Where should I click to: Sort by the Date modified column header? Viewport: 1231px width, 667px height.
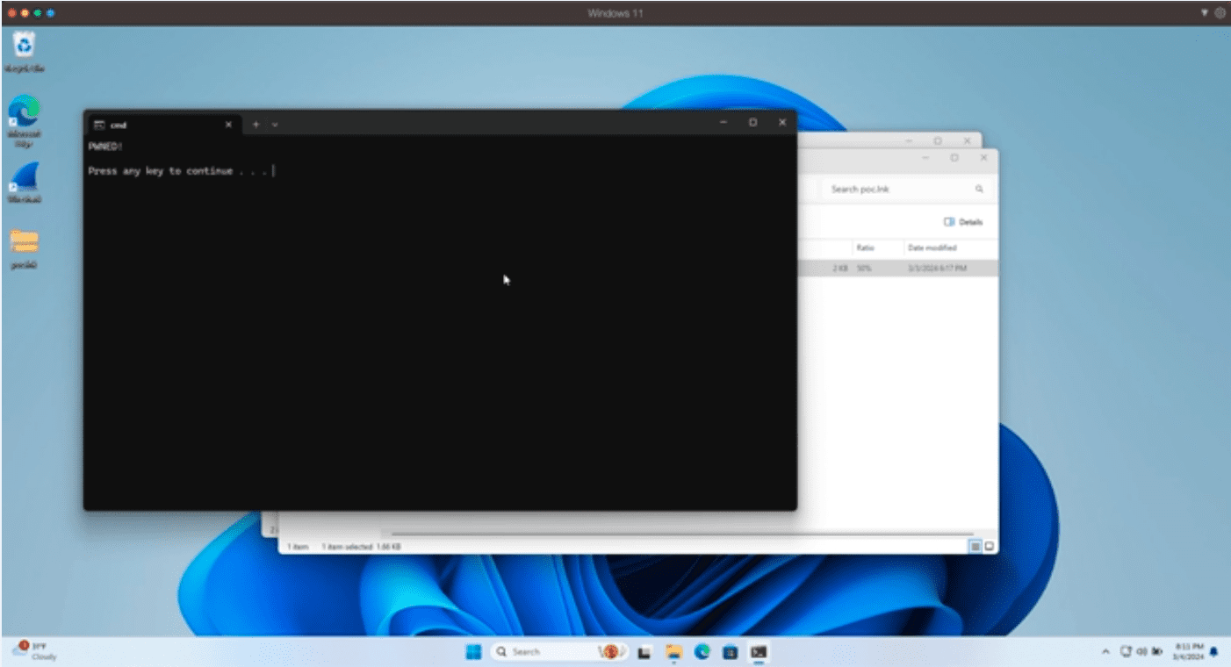[x=932, y=247]
